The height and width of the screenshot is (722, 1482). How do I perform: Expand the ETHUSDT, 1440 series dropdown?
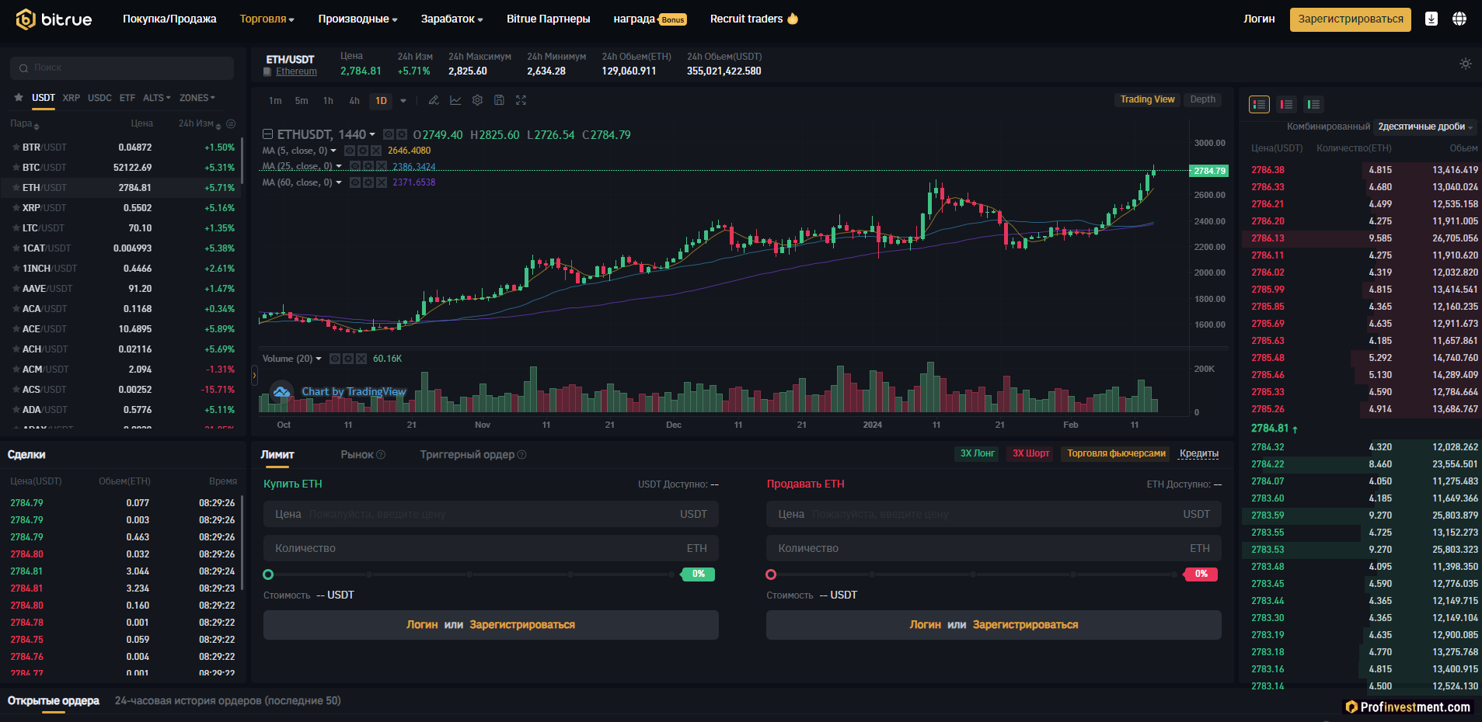tap(372, 135)
